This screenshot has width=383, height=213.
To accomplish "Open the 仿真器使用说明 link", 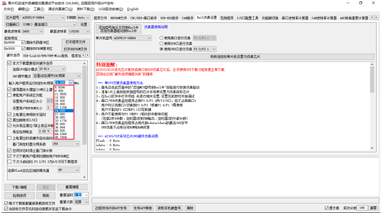I will [x=156, y=27].
